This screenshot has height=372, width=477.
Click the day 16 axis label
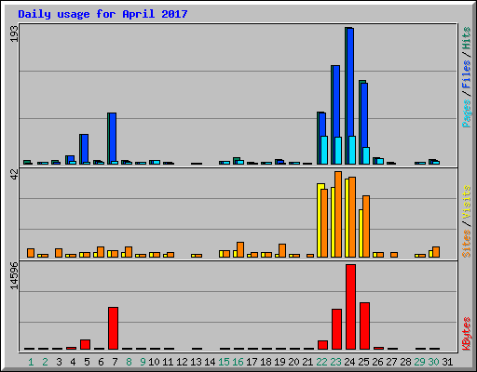(238, 362)
